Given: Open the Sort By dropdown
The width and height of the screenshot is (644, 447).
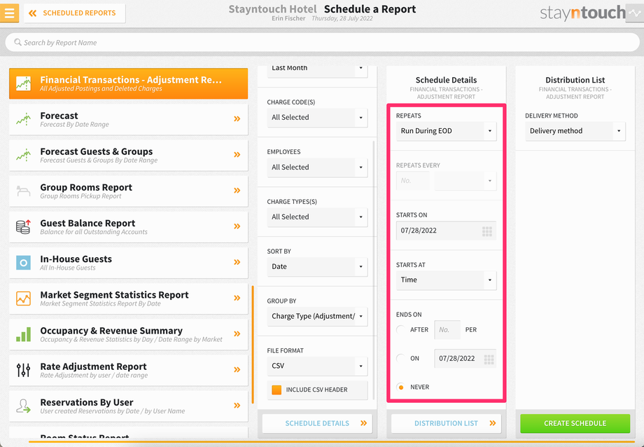Looking at the screenshot, I should 317,267.
